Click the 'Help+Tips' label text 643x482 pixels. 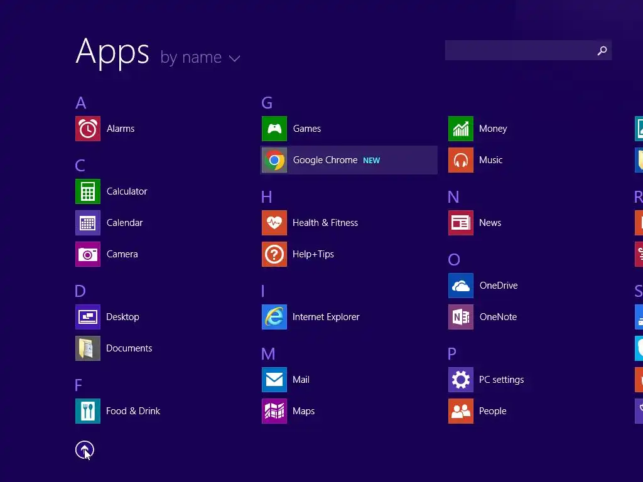[x=313, y=255]
